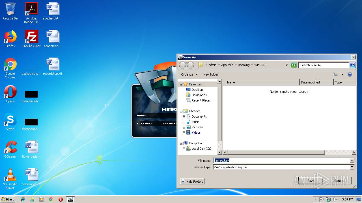Click the Cancel button
This screenshot has width=362, height=203.
coord(339,181)
